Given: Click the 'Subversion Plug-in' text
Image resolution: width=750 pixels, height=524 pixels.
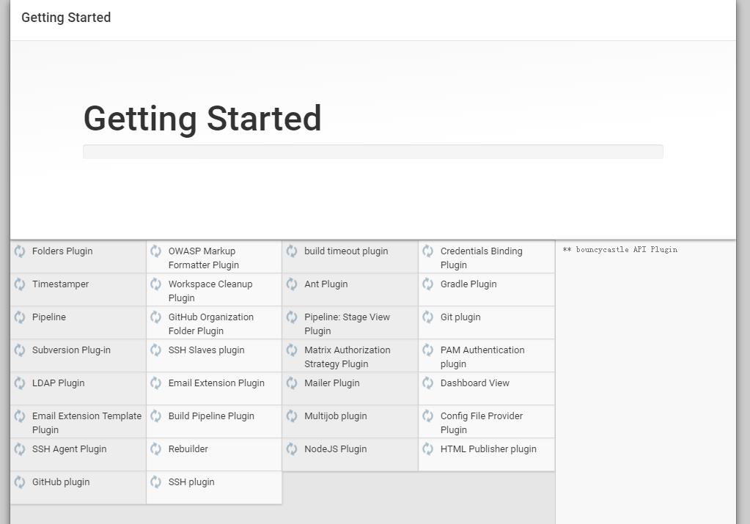Looking at the screenshot, I should (x=71, y=350).
